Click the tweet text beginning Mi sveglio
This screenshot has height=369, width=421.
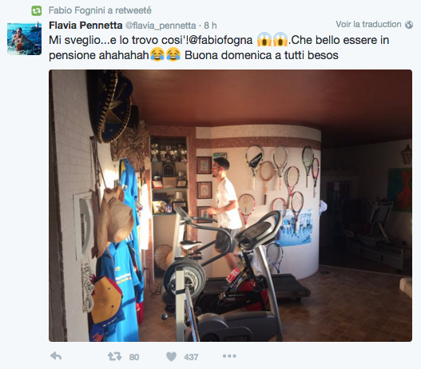click(219, 48)
